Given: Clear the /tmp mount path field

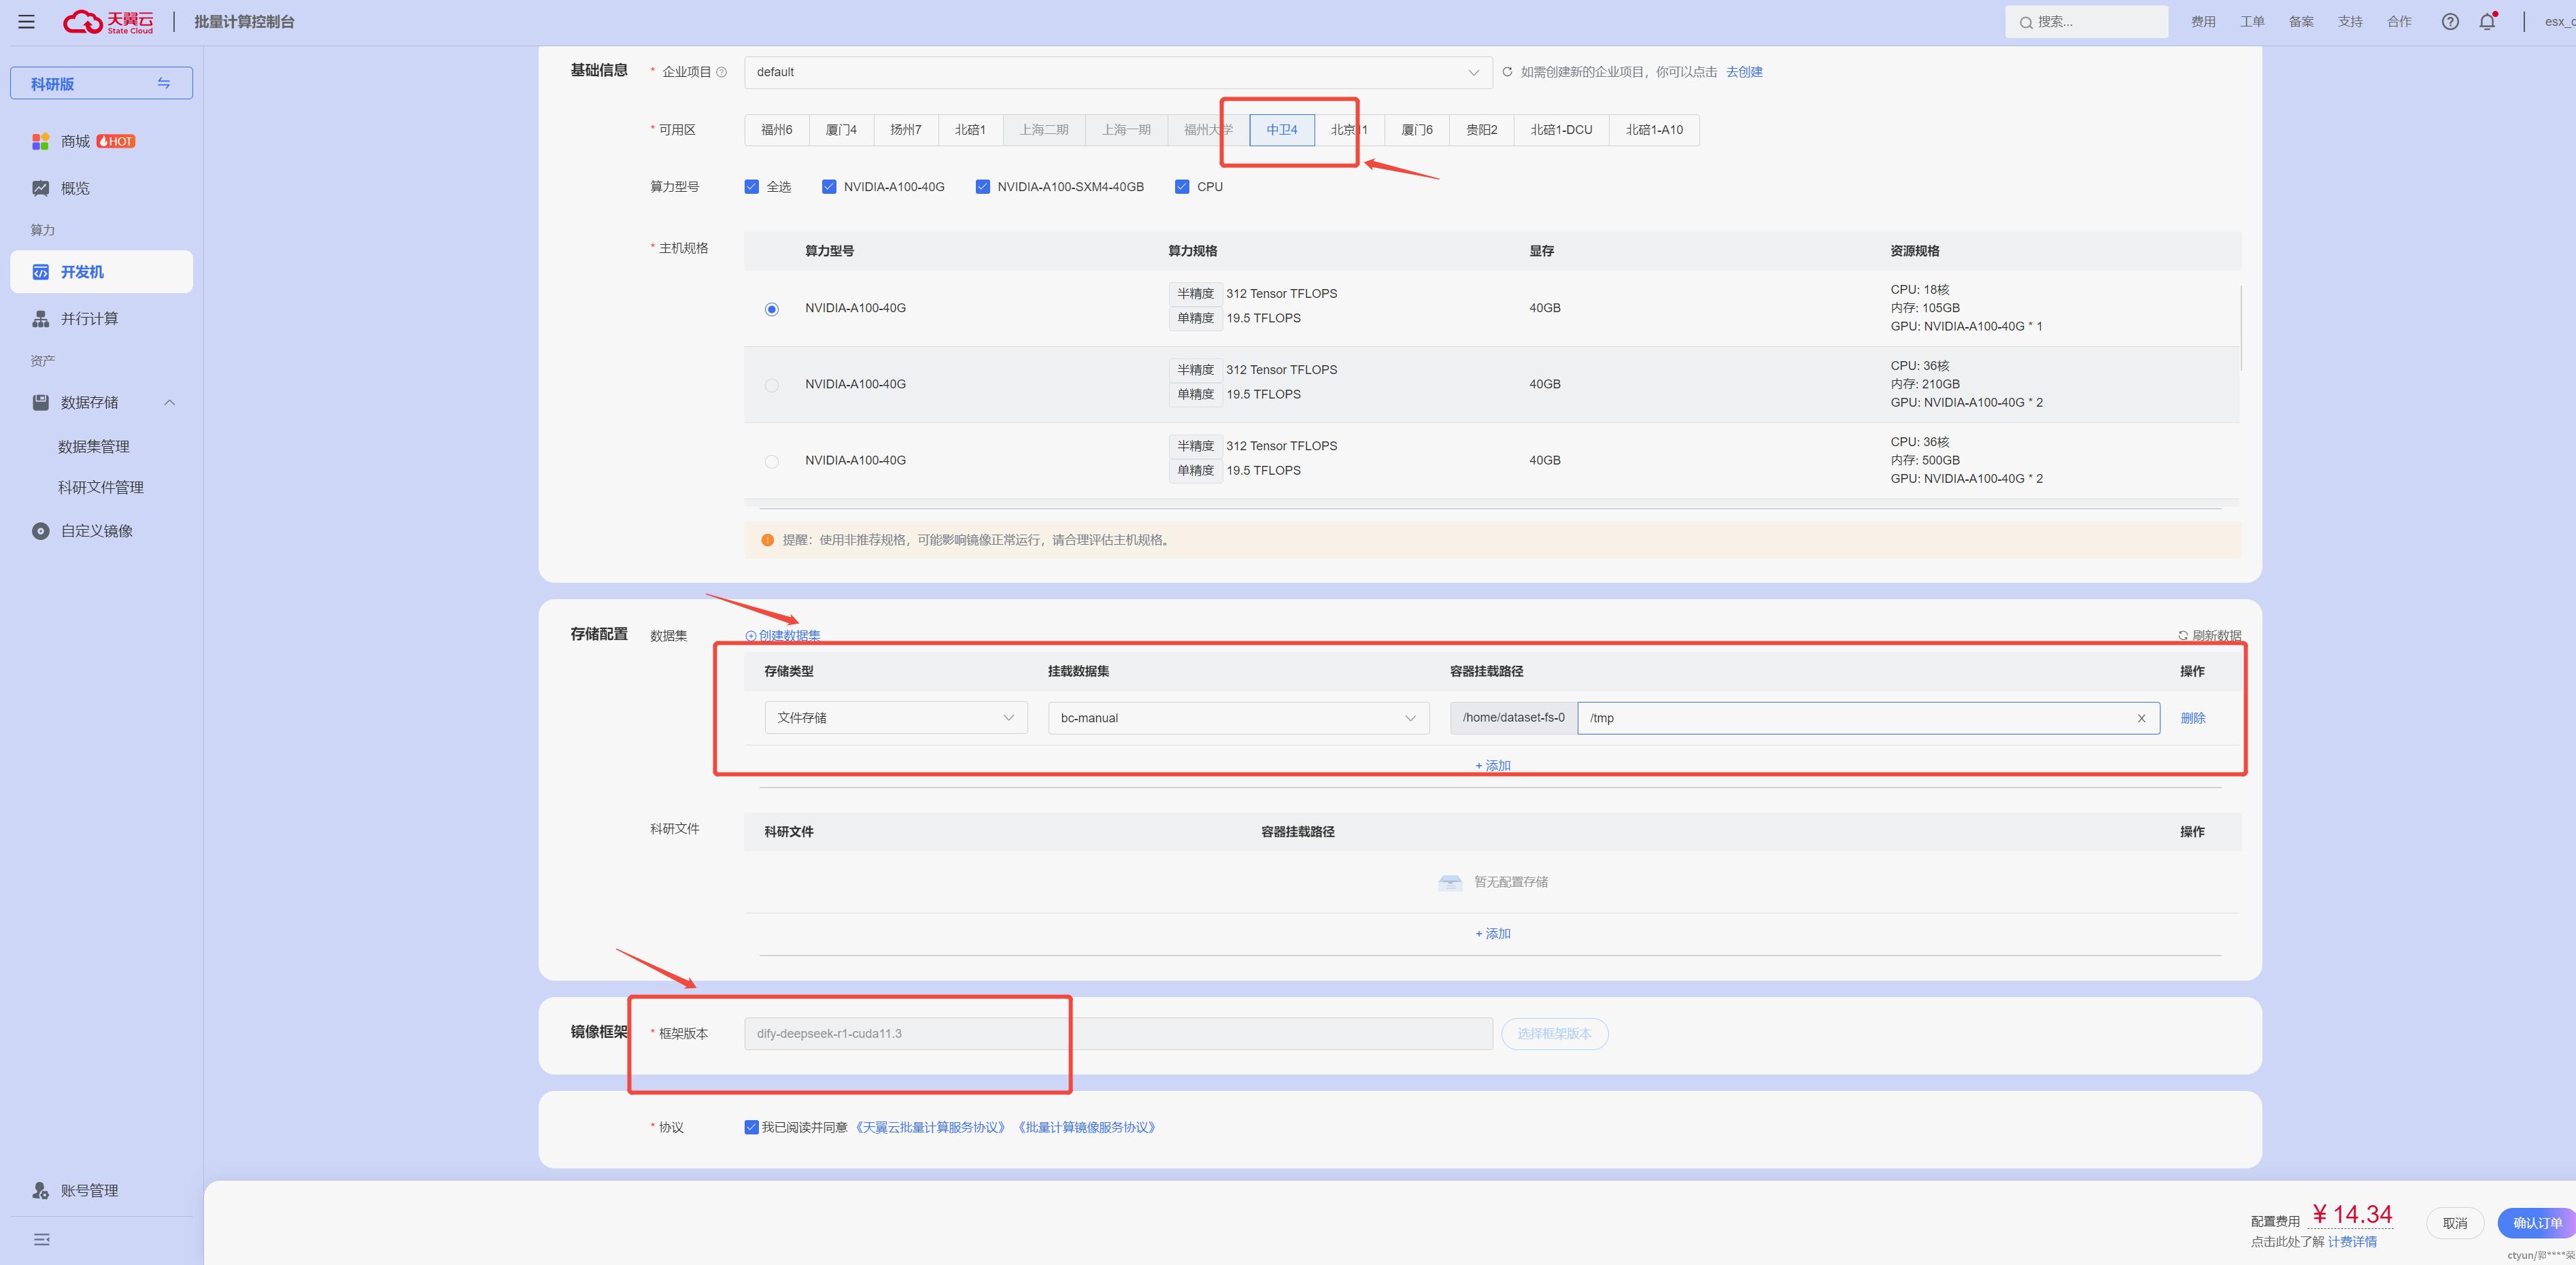Looking at the screenshot, I should point(2141,718).
